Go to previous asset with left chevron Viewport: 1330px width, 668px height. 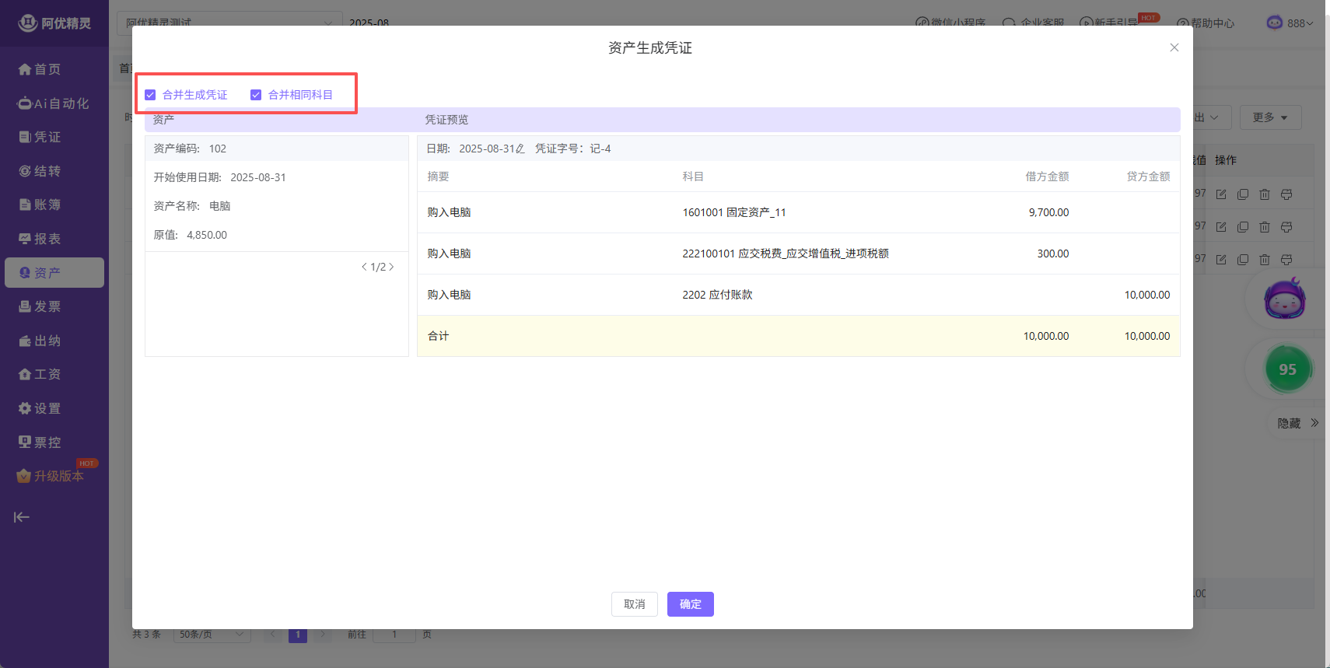(x=364, y=267)
